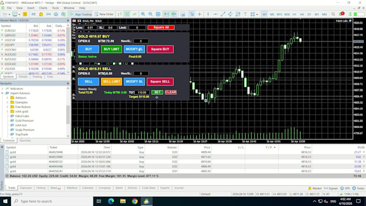
Task: Open the objects list dropdown arrow
Action: [x=257, y=14]
